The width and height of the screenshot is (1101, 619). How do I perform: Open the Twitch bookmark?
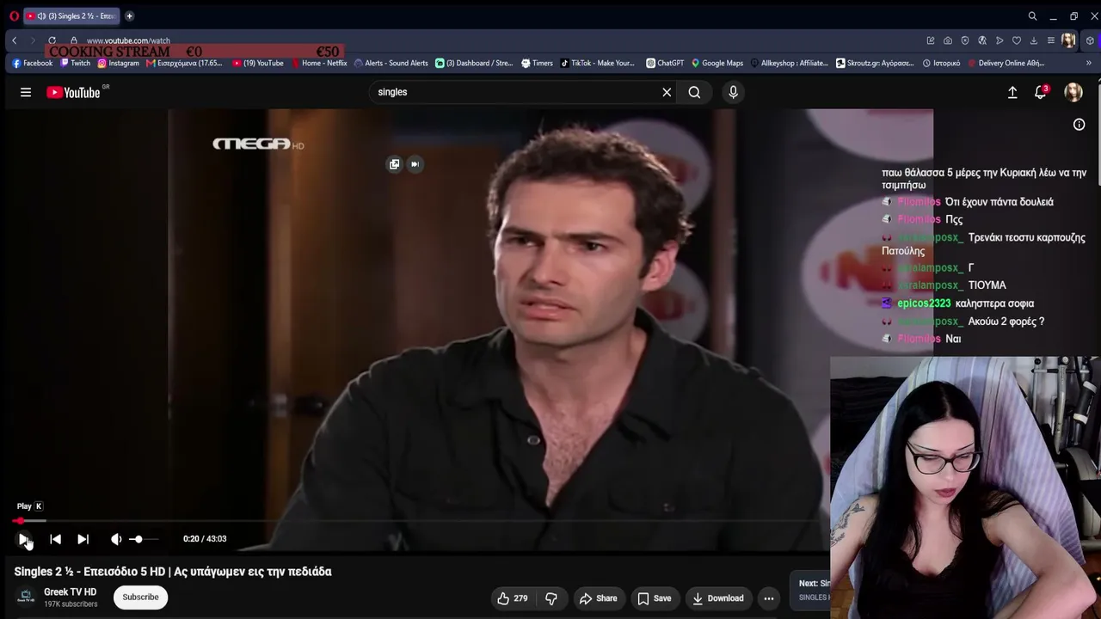(x=75, y=63)
